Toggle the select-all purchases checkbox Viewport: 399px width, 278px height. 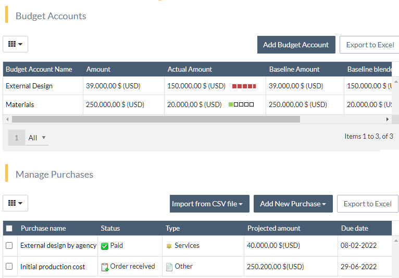[9, 228]
